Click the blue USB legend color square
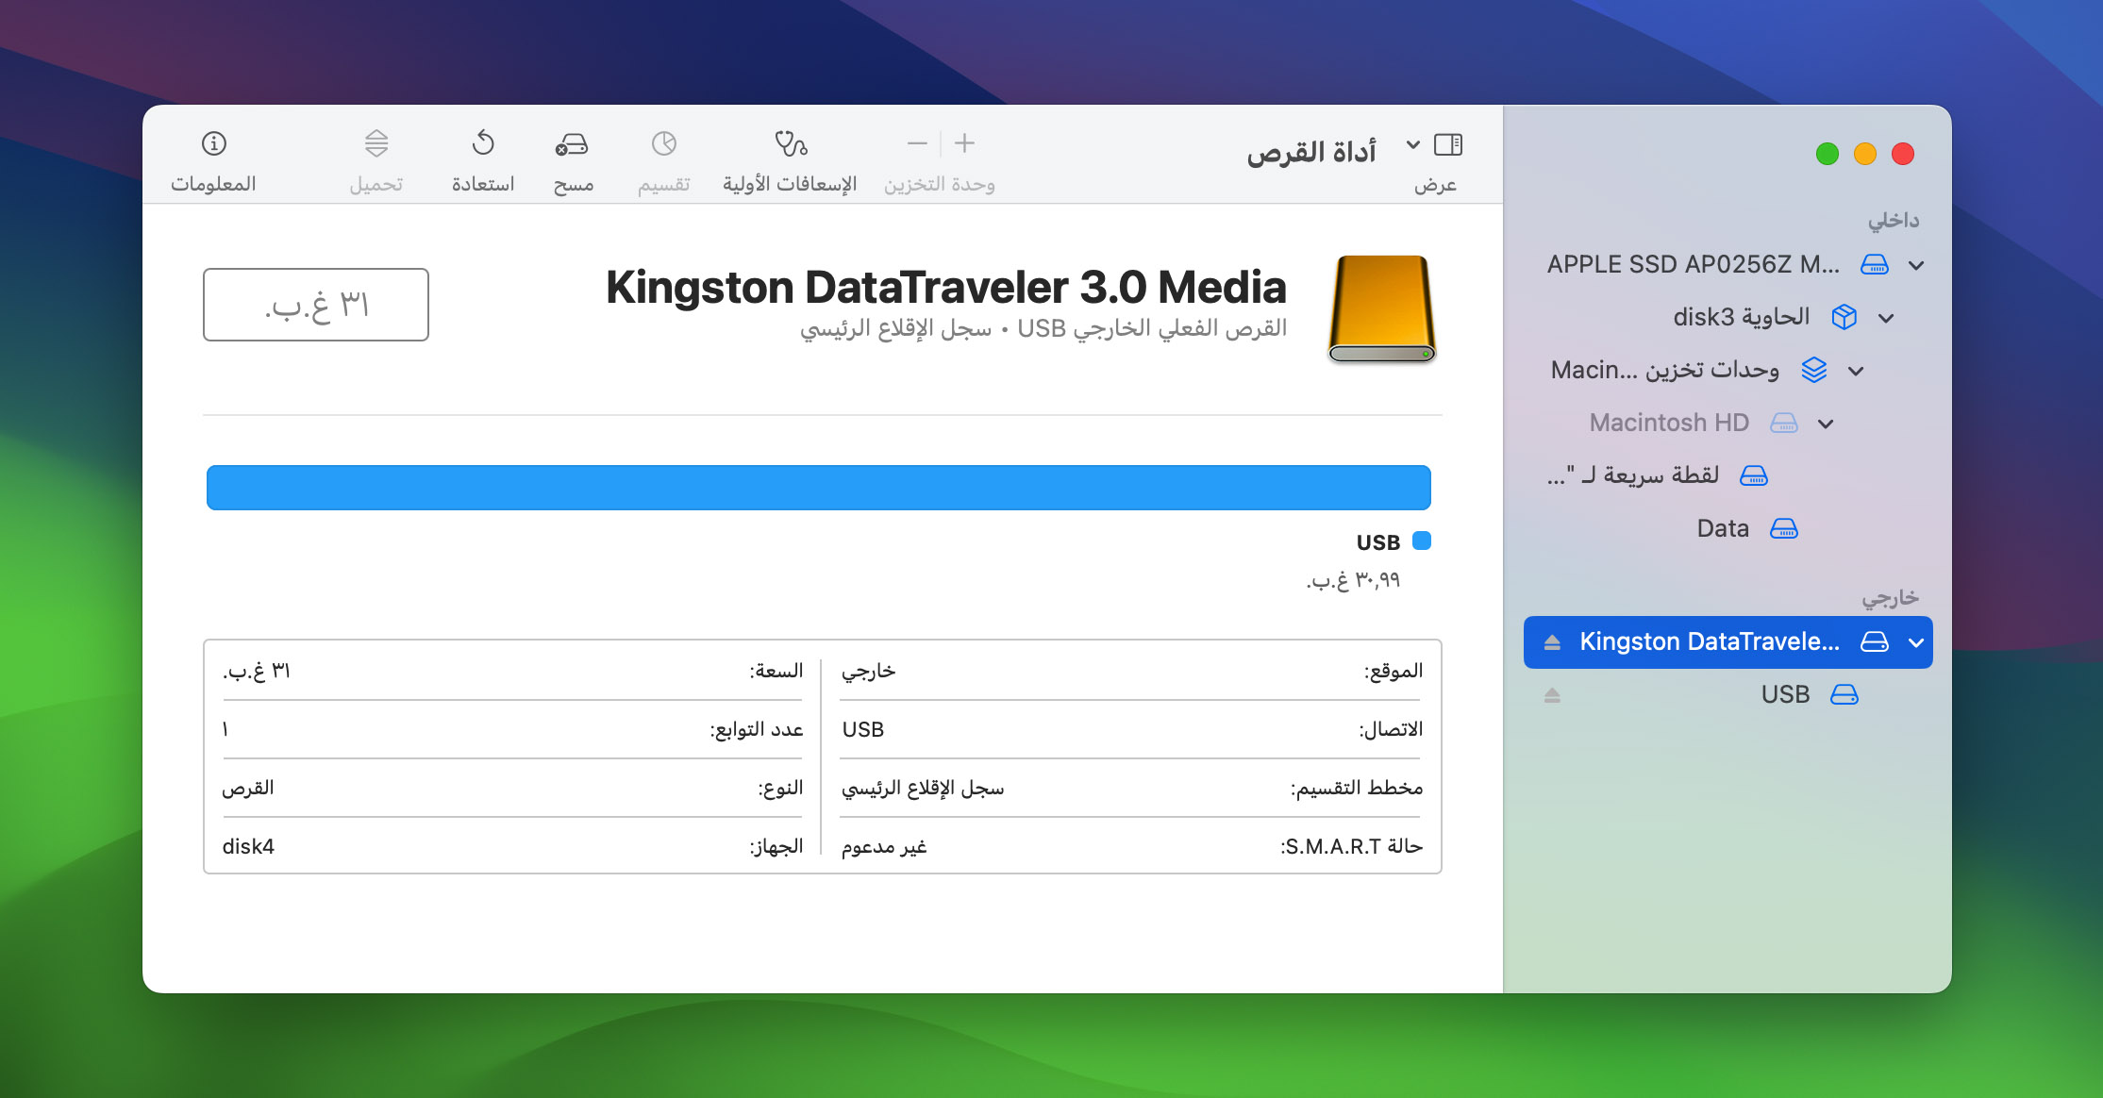 1422,541
